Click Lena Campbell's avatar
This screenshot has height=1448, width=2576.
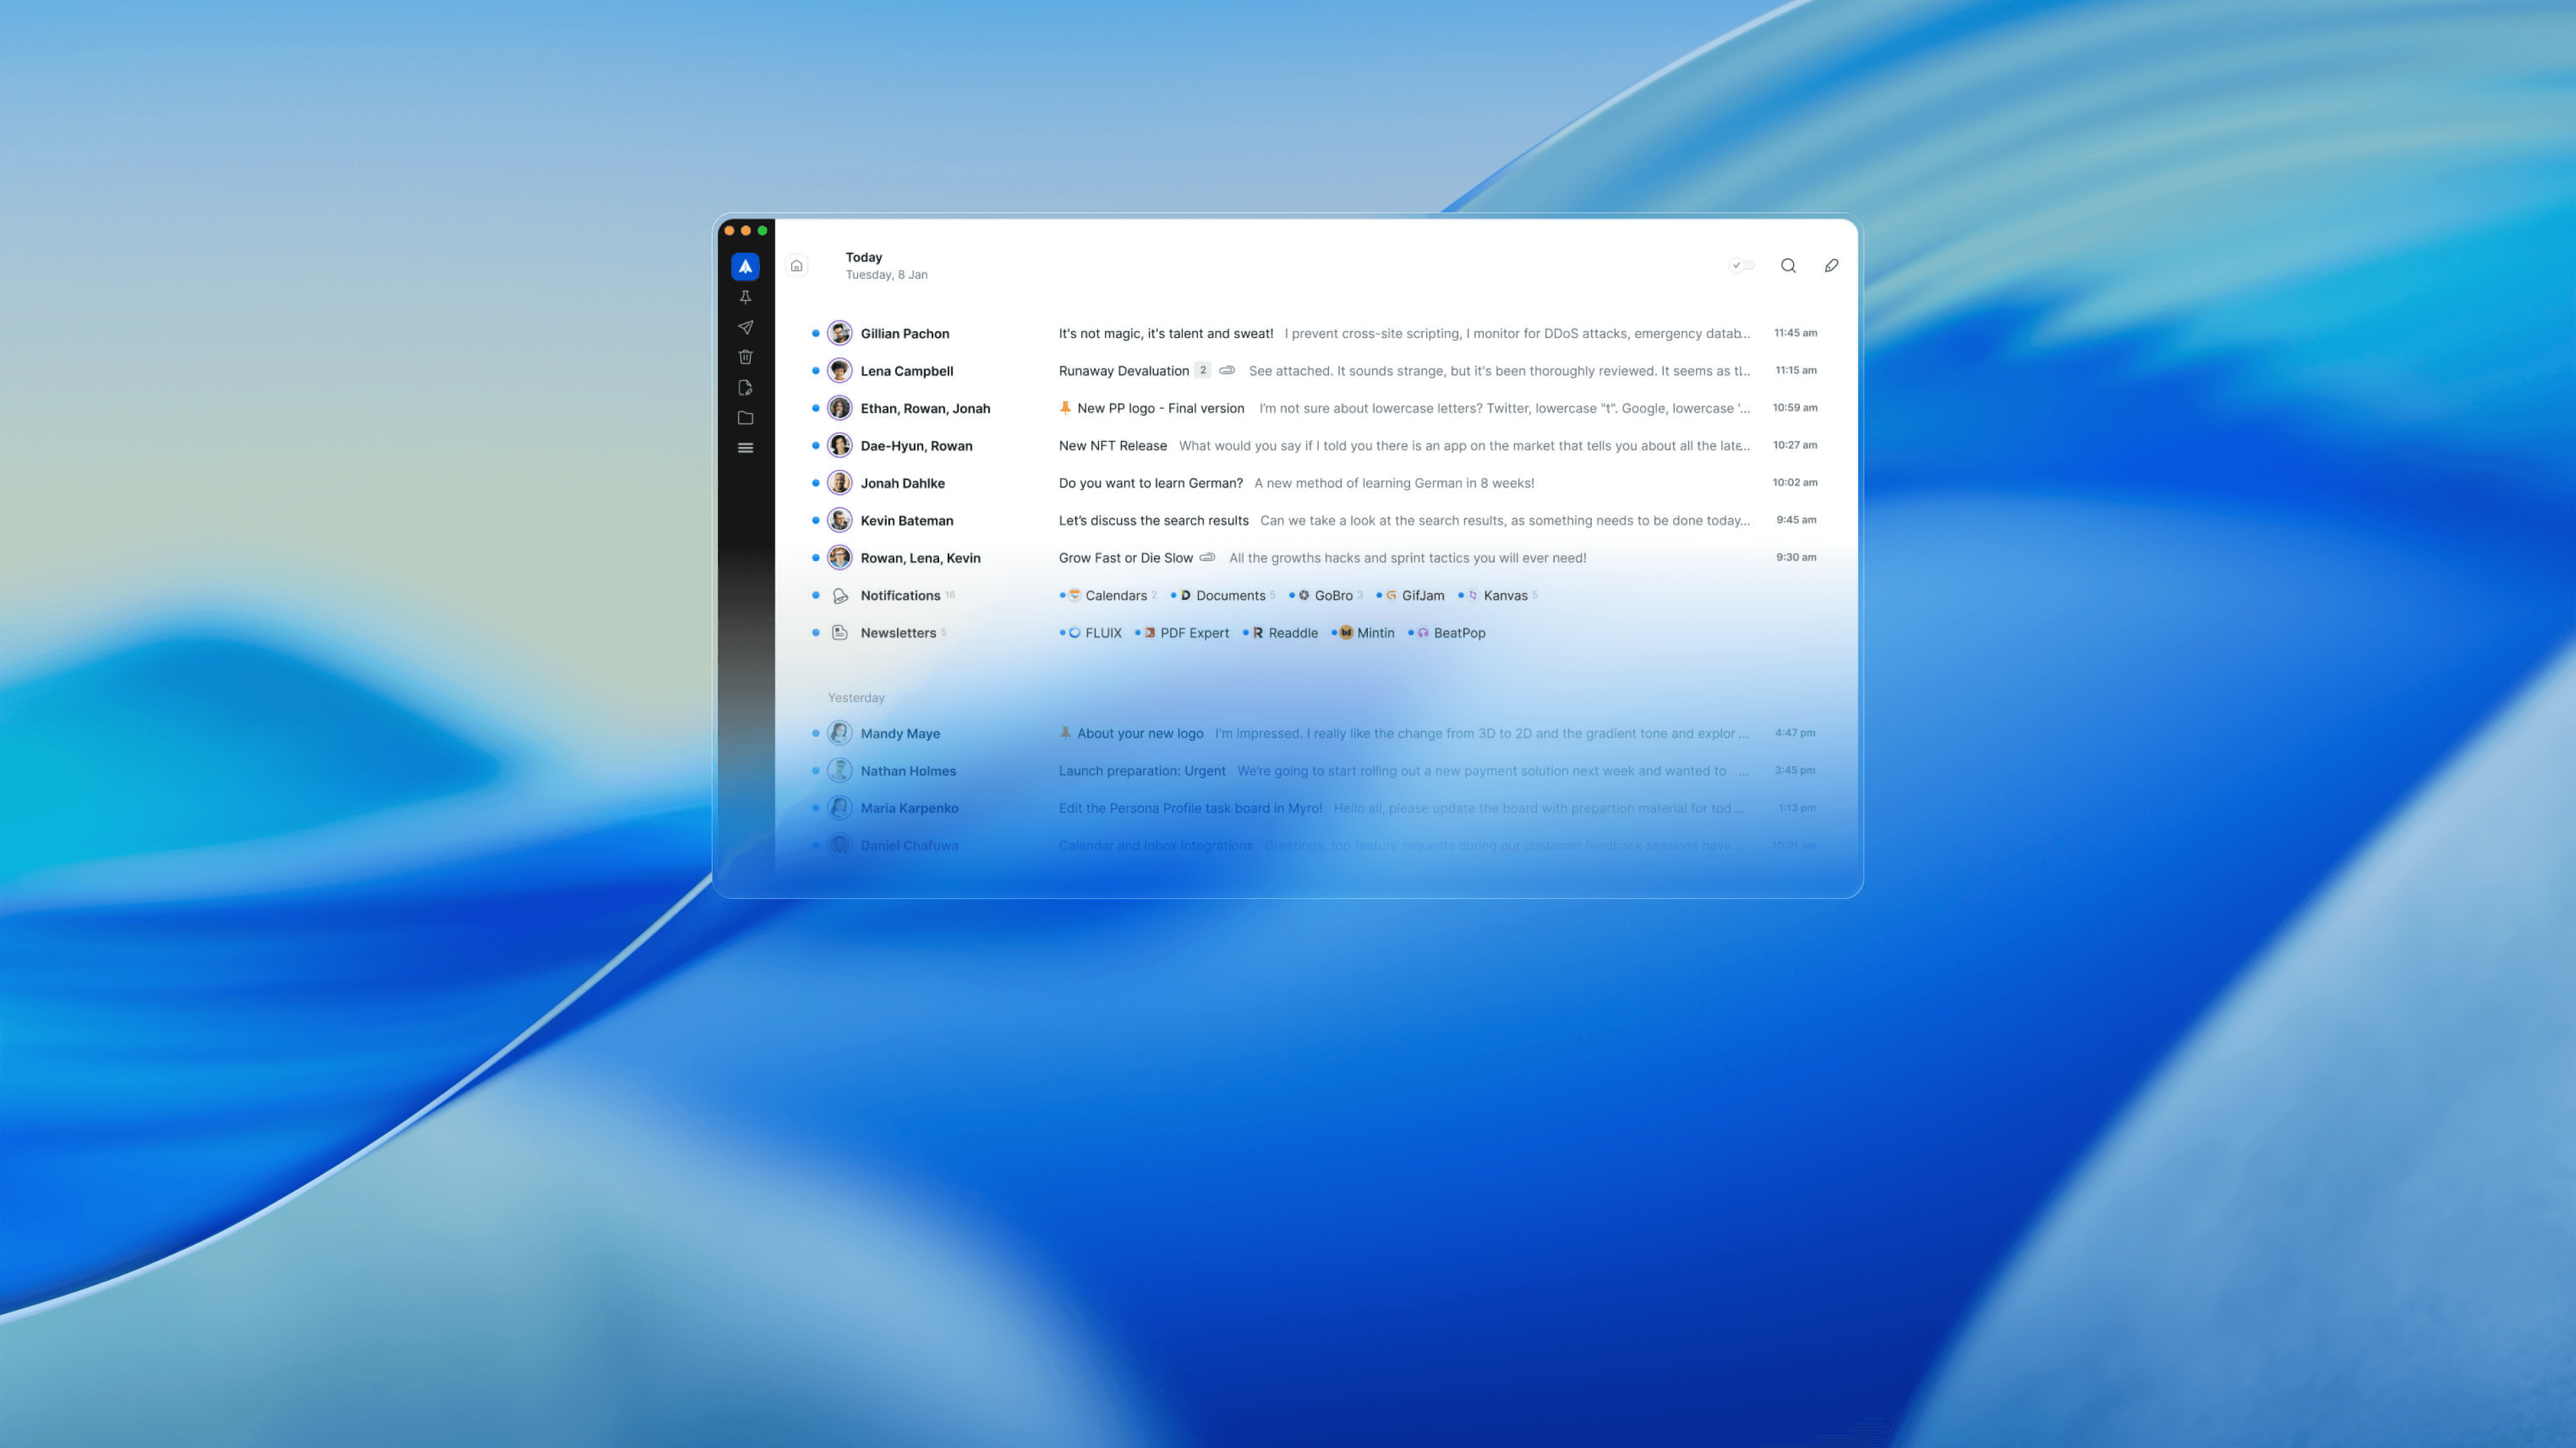click(840, 371)
